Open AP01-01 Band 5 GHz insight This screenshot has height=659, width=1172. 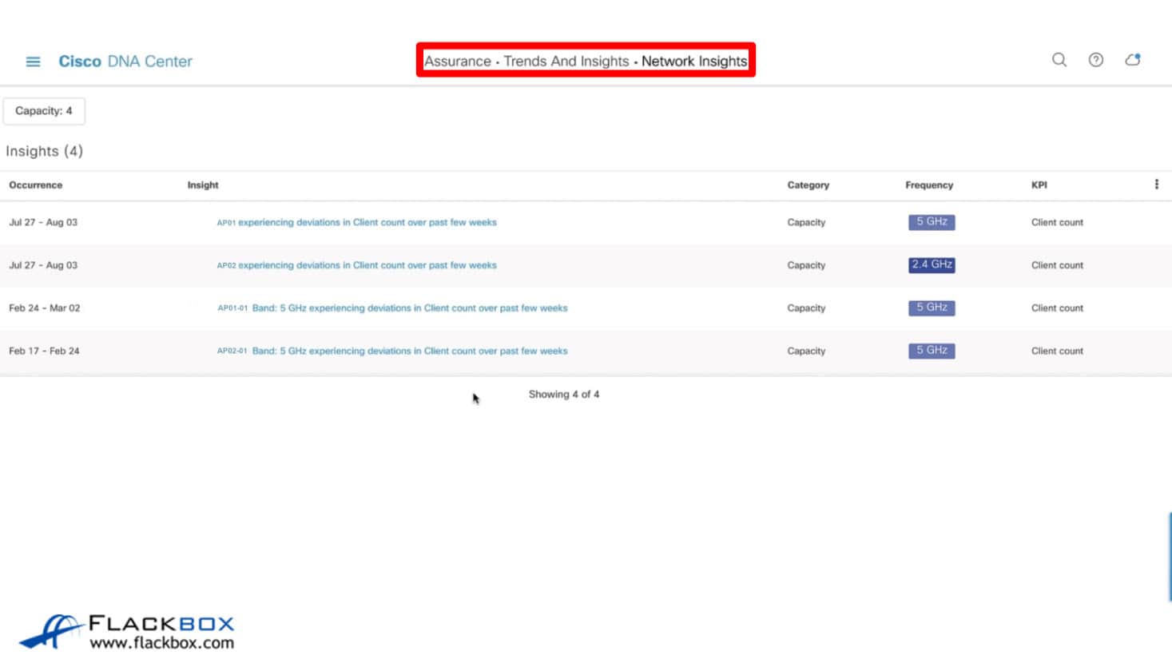(x=392, y=308)
